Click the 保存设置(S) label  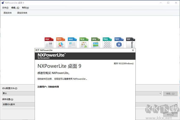click(8, 99)
